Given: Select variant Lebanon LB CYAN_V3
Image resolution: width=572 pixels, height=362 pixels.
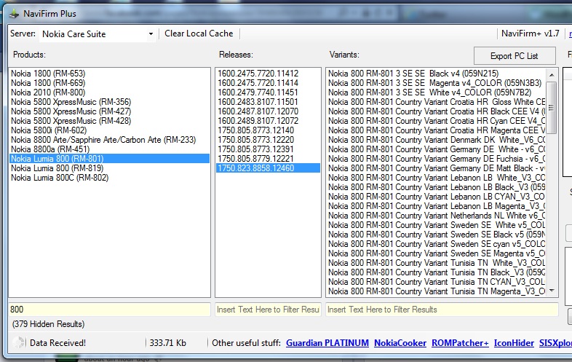Looking at the screenshot, I should tap(437, 197).
